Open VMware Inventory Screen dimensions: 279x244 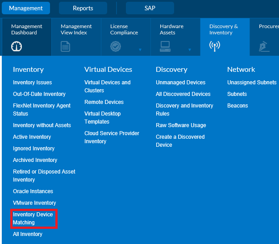(x=34, y=203)
